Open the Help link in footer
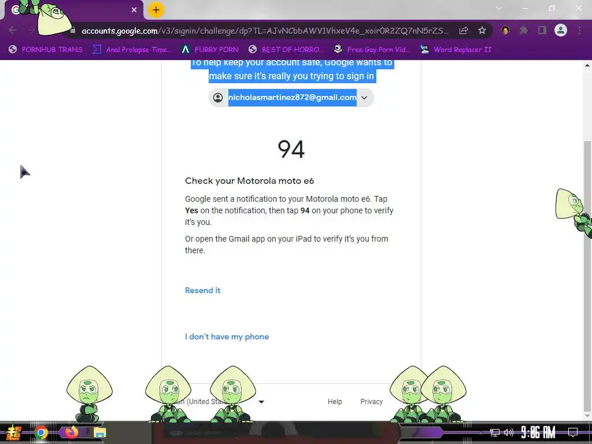Screen dimensions: 592x444 pos(335,402)
